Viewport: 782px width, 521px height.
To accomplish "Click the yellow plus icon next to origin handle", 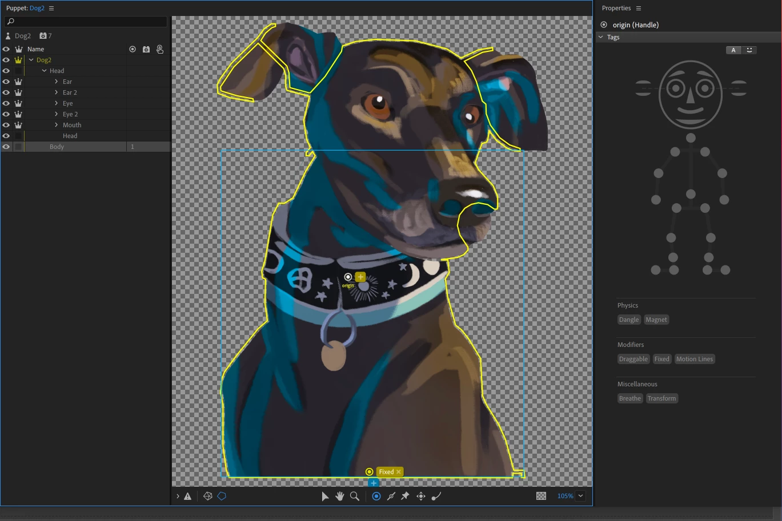I will (x=360, y=277).
